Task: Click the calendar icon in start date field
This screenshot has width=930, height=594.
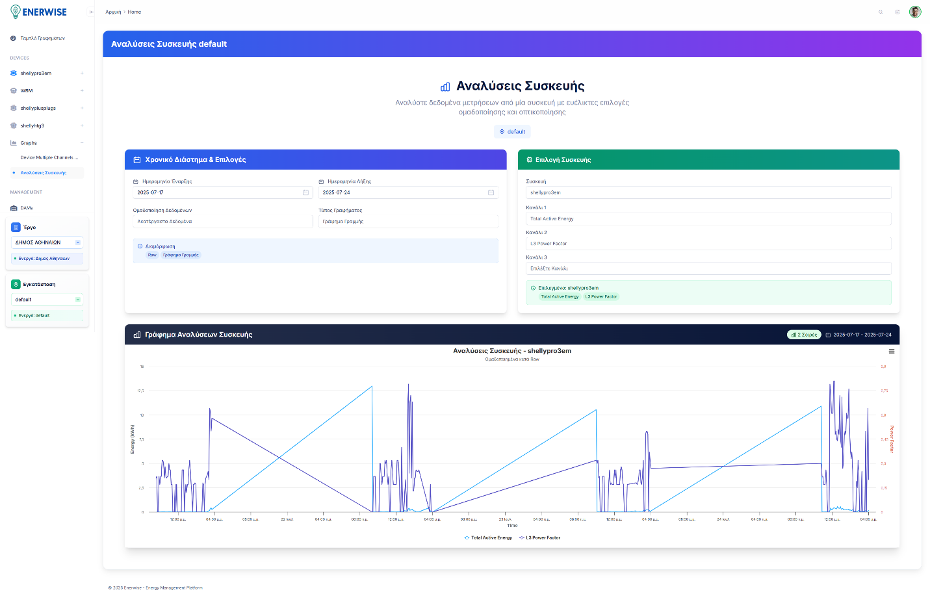Action: [305, 192]
